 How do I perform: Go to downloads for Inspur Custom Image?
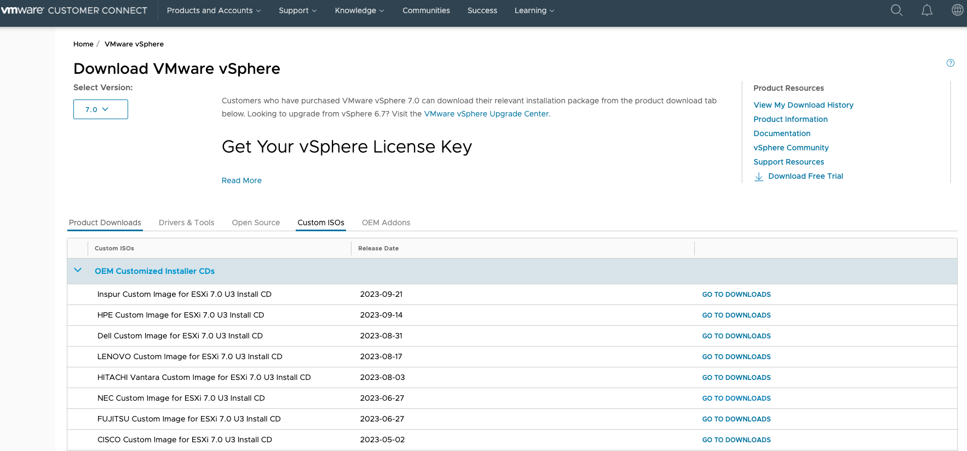pyautogui.click(x=736, y=294)
